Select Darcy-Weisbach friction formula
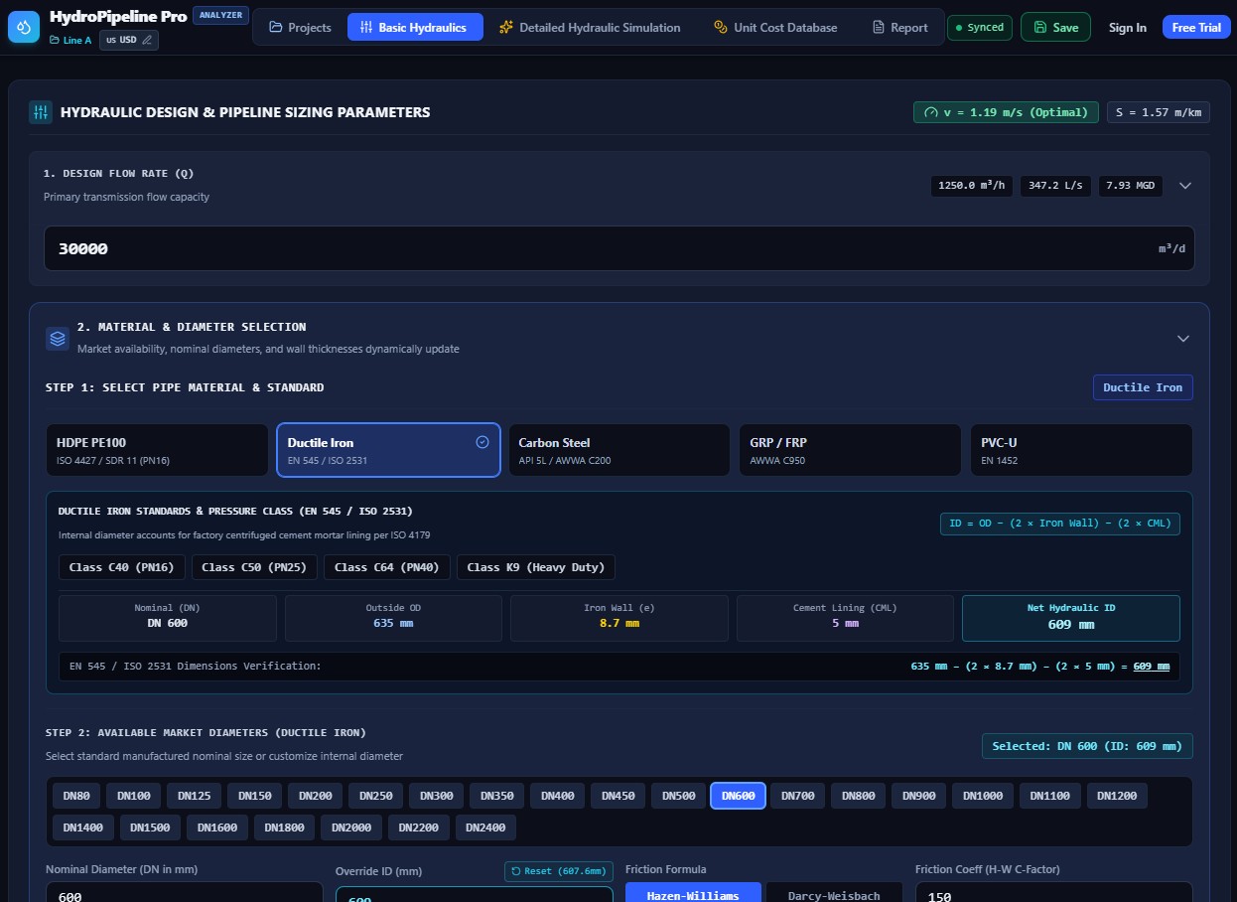The image size is (1237, 902). point(834,892)
